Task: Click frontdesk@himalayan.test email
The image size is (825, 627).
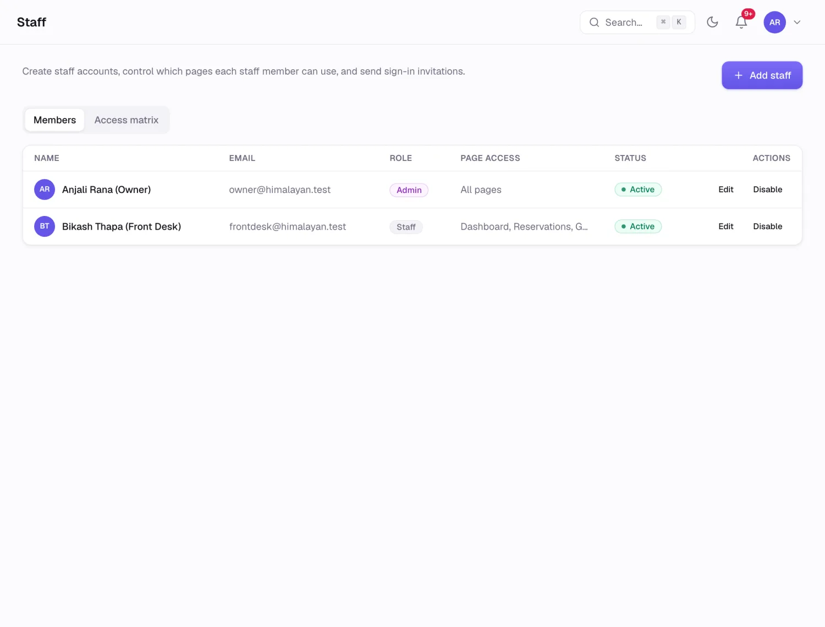Action: [x=287, y=226]
